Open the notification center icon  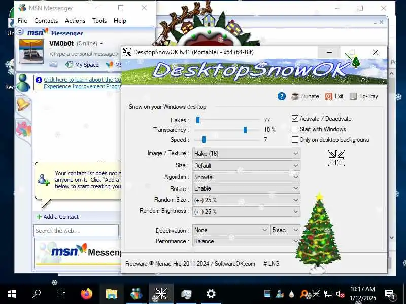tap(390, 294)
